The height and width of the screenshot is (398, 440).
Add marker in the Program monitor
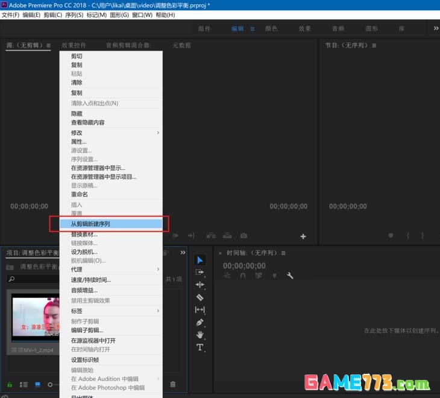pos(391,235)
